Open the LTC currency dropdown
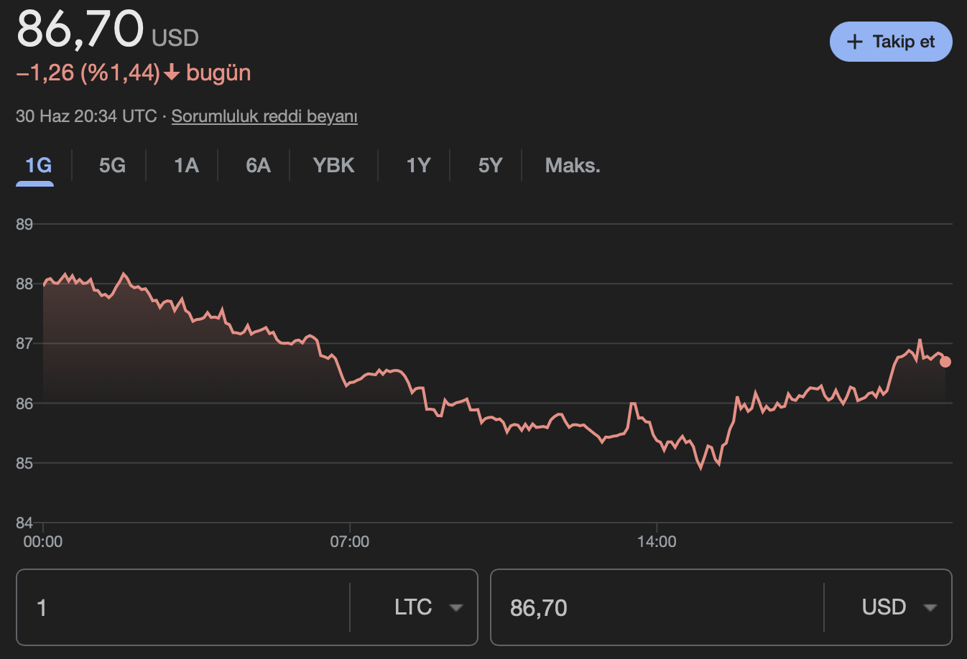The image size is (967, 659). pyautogui.click(x=427, y=607)
